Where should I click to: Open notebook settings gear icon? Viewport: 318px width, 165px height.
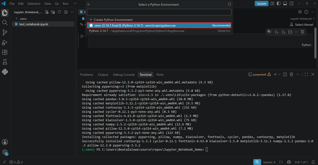[x=300, y=12]
